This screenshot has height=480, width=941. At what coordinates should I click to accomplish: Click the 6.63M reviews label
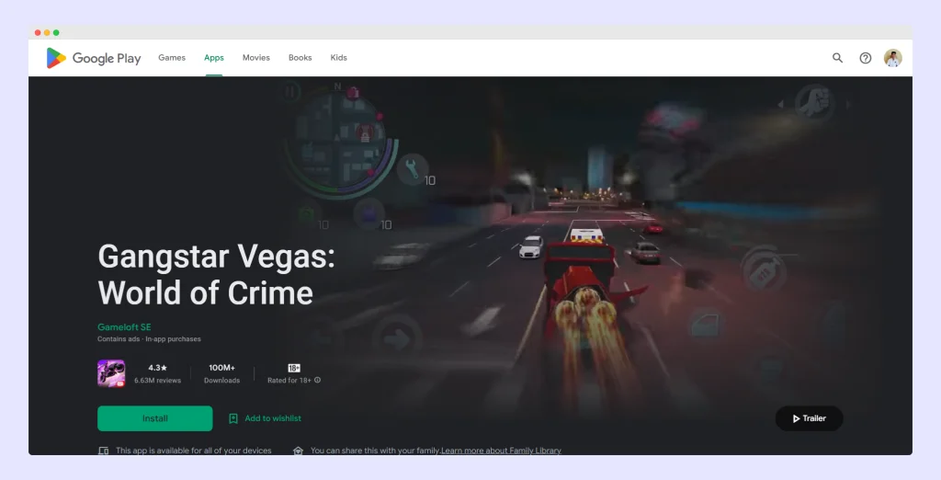pos(157,381)
